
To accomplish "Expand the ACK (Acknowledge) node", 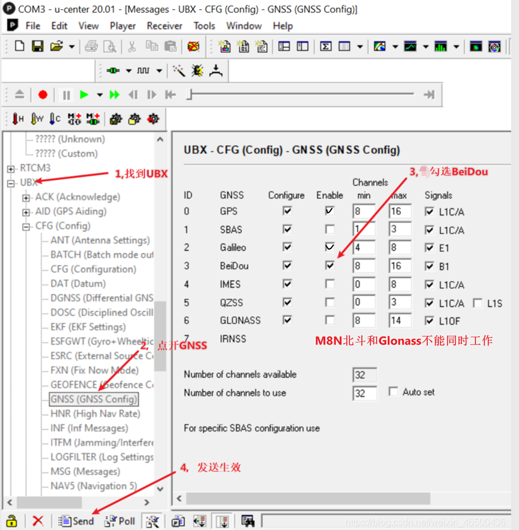I will point(26,198).
